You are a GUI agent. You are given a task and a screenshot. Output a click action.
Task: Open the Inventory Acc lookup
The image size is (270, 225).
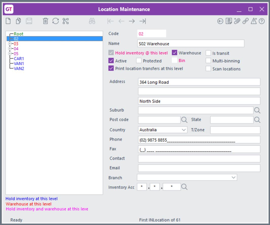[184, 186]
